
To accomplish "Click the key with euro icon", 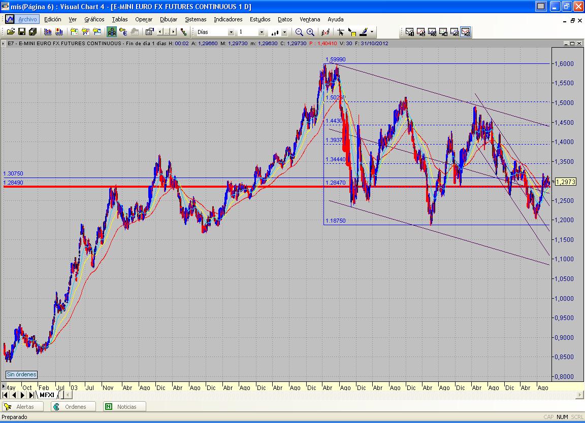I will [x=123, y=32].
